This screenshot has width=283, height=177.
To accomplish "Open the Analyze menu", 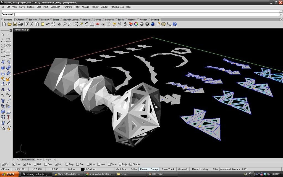I will 85,7.
